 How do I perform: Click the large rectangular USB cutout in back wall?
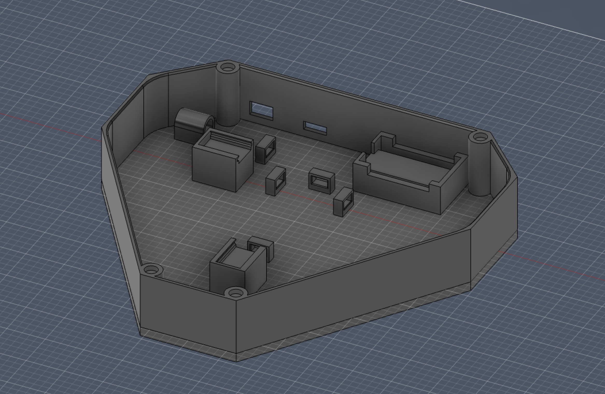coord(261,110)
